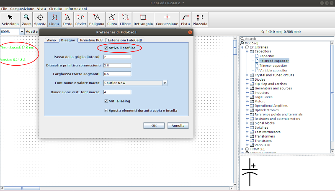This screenshot has height=191, width=335.
Task: Switch to the Primitive PCB tab
Action: tap(91, 40)
